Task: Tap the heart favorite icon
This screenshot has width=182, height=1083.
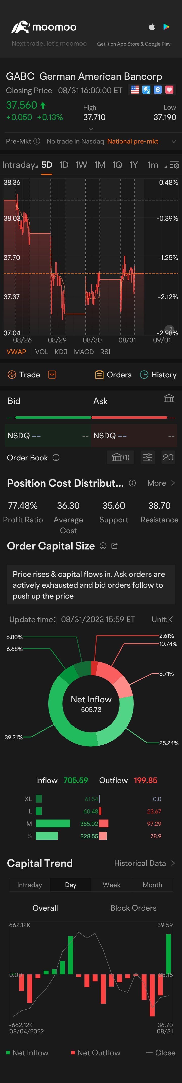Action: tap(169, 90)
